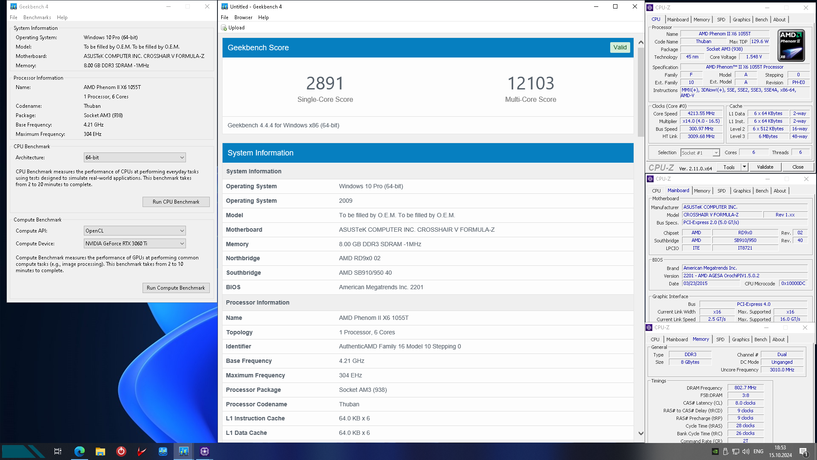Viewport: 817px width, 460px height.
Task: Switch to the active Geekbench taskbar window
Action: [x=184, y=451]
